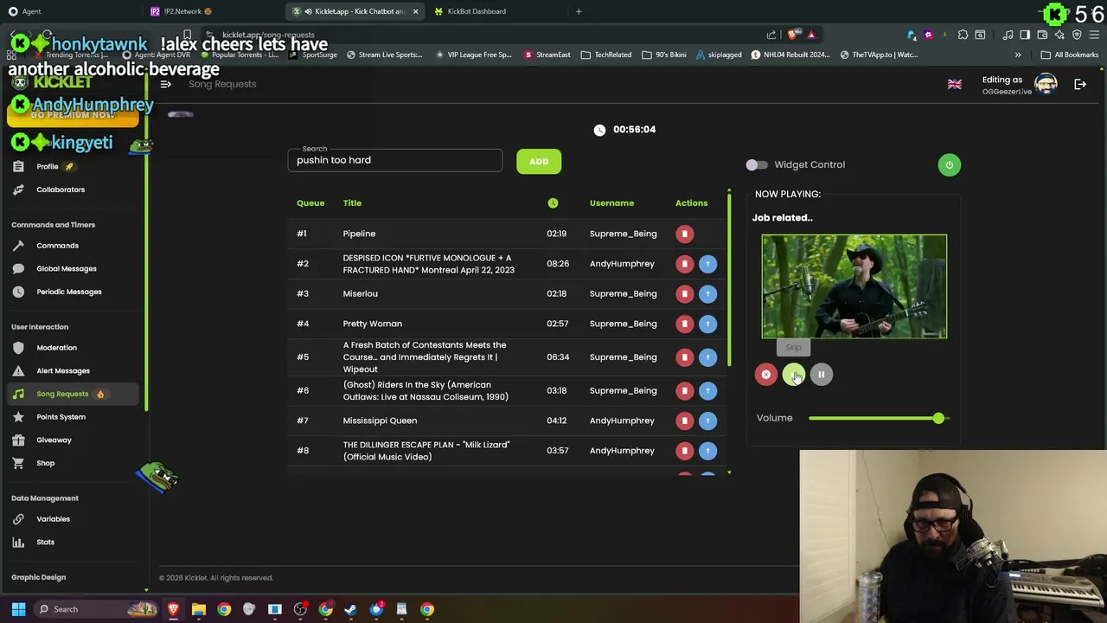
Task: Open Global Messages page
Action: pos(66,269)
